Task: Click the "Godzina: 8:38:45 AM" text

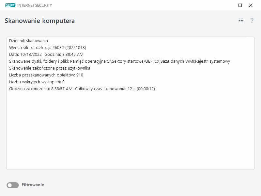Action: click(64, 55)
